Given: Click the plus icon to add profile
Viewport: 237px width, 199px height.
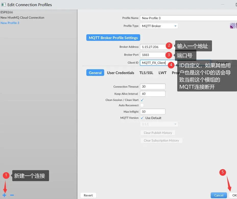Looking at the screenshot, I should 5,195.
